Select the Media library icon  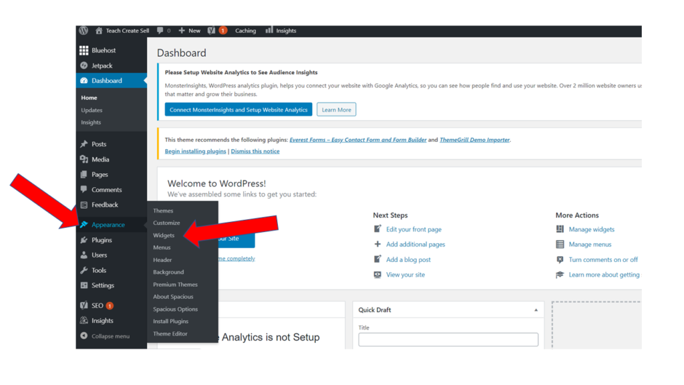(x=84, y=160)
